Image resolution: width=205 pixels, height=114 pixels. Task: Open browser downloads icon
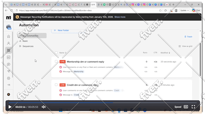[171, 11]
